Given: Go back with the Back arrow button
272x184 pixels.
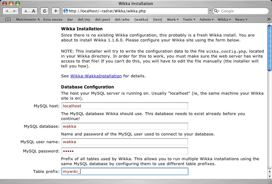Looking at the screenshot, I should [x=7, y=11].
